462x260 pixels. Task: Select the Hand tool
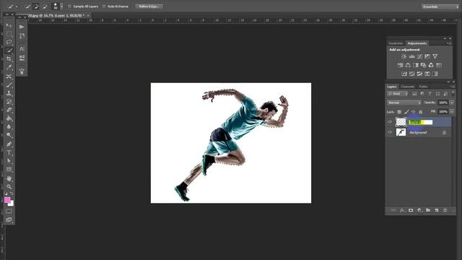(x=9, y=178)
